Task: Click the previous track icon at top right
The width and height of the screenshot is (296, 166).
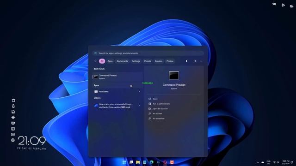Action: [x=274, y=4]
